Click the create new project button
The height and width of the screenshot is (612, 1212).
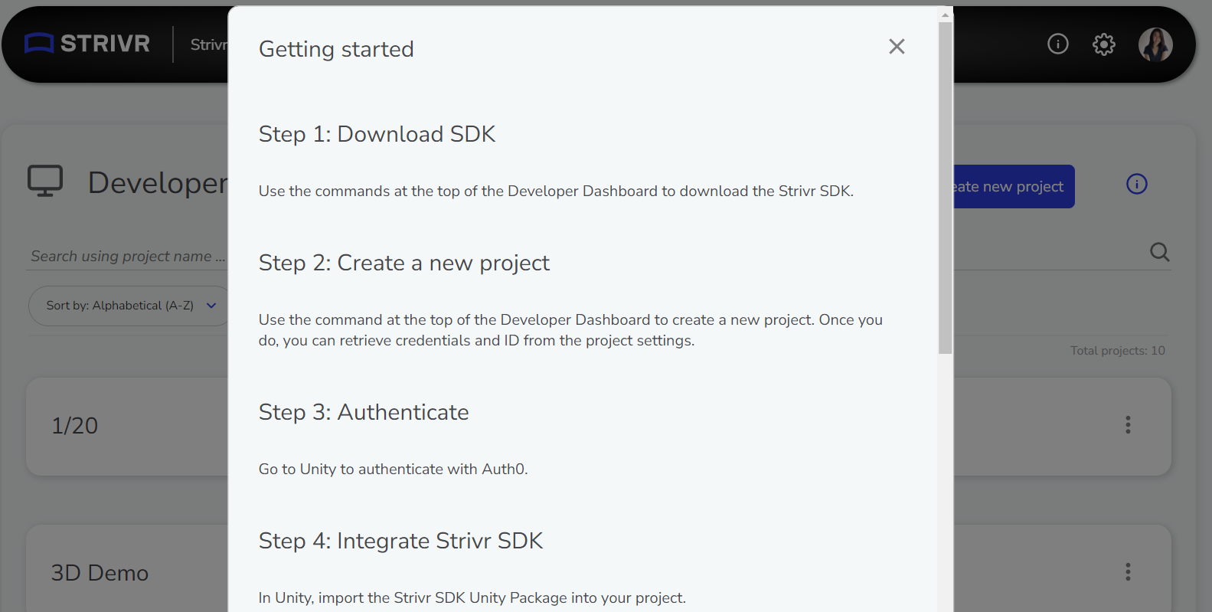[x=1014, y=186]
